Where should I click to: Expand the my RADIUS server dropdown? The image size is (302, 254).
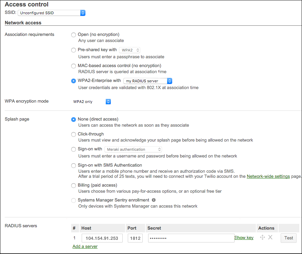coord(148,81)
